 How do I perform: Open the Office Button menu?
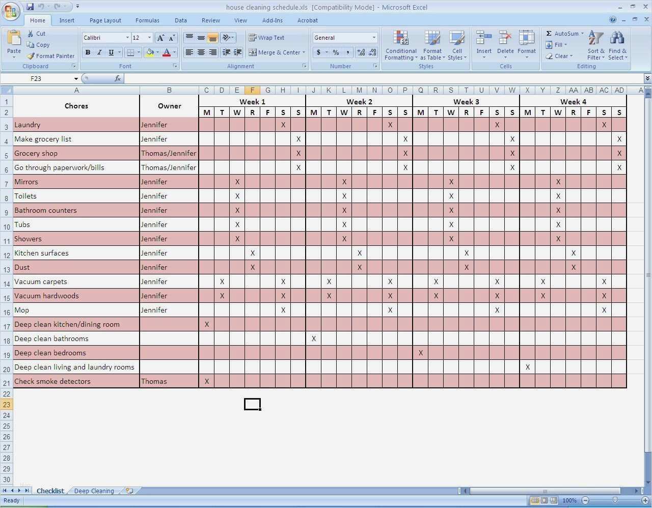tap(11, 11)
